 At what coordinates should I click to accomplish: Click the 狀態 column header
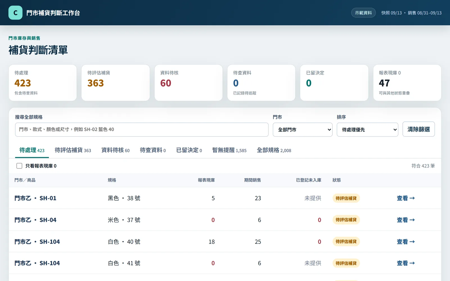pos(337,180)
